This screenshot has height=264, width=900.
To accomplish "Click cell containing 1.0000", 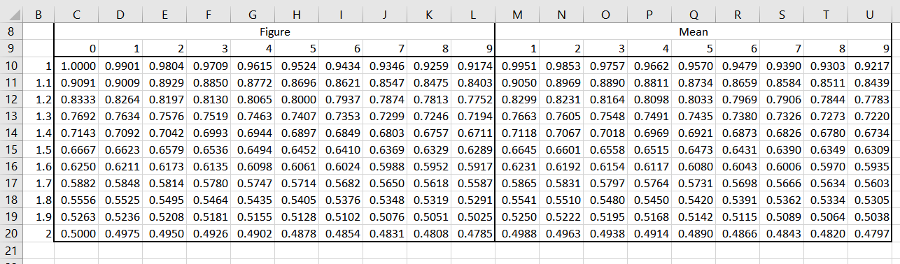I will point(76,66).
